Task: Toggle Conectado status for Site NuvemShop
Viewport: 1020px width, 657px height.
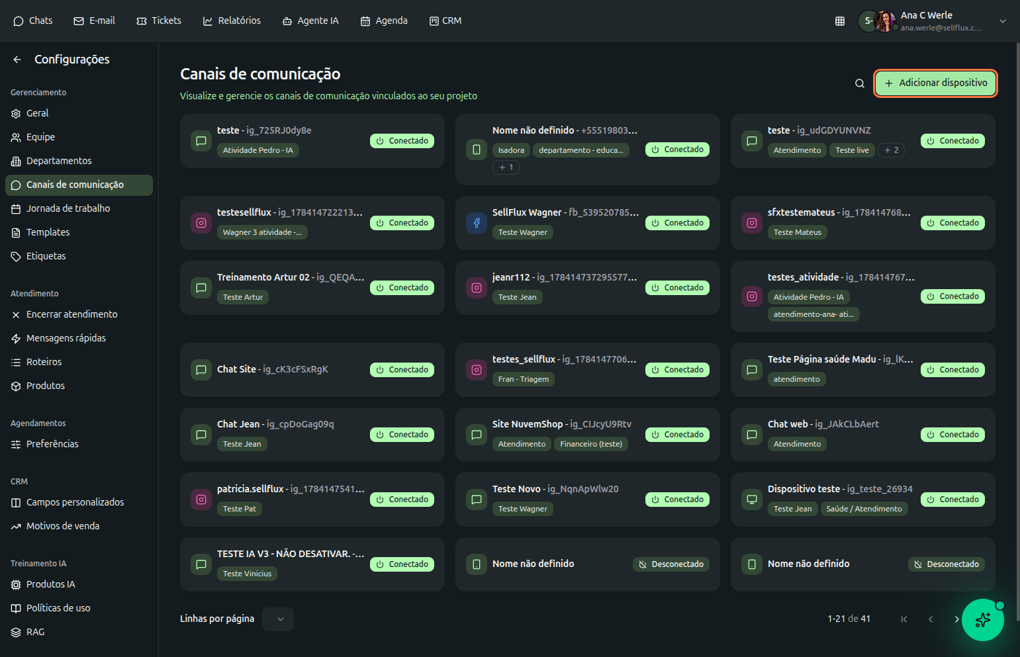Action: click(x=677, y=435)
